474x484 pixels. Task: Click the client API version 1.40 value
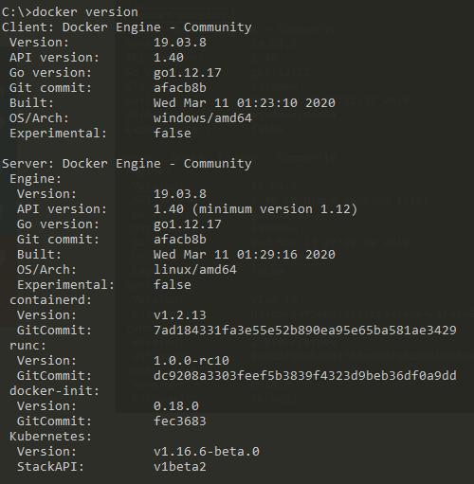click(169, 58)
